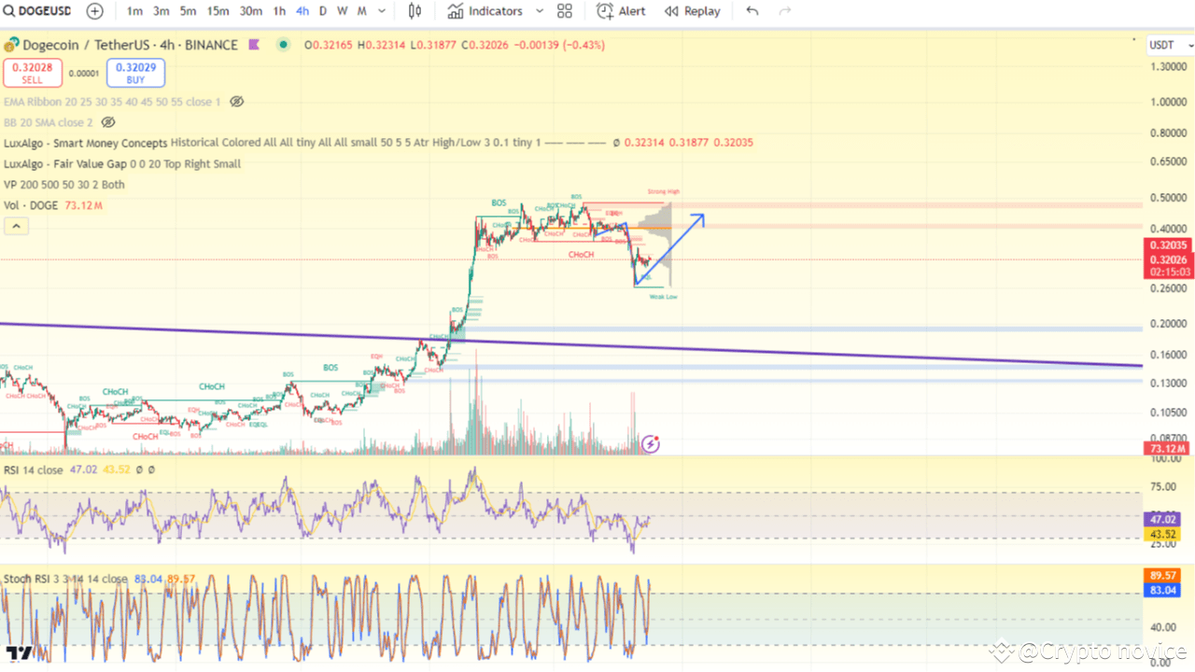The image size is (1195, 672).
Task: Start bar Replay mode
Action: 692,11
